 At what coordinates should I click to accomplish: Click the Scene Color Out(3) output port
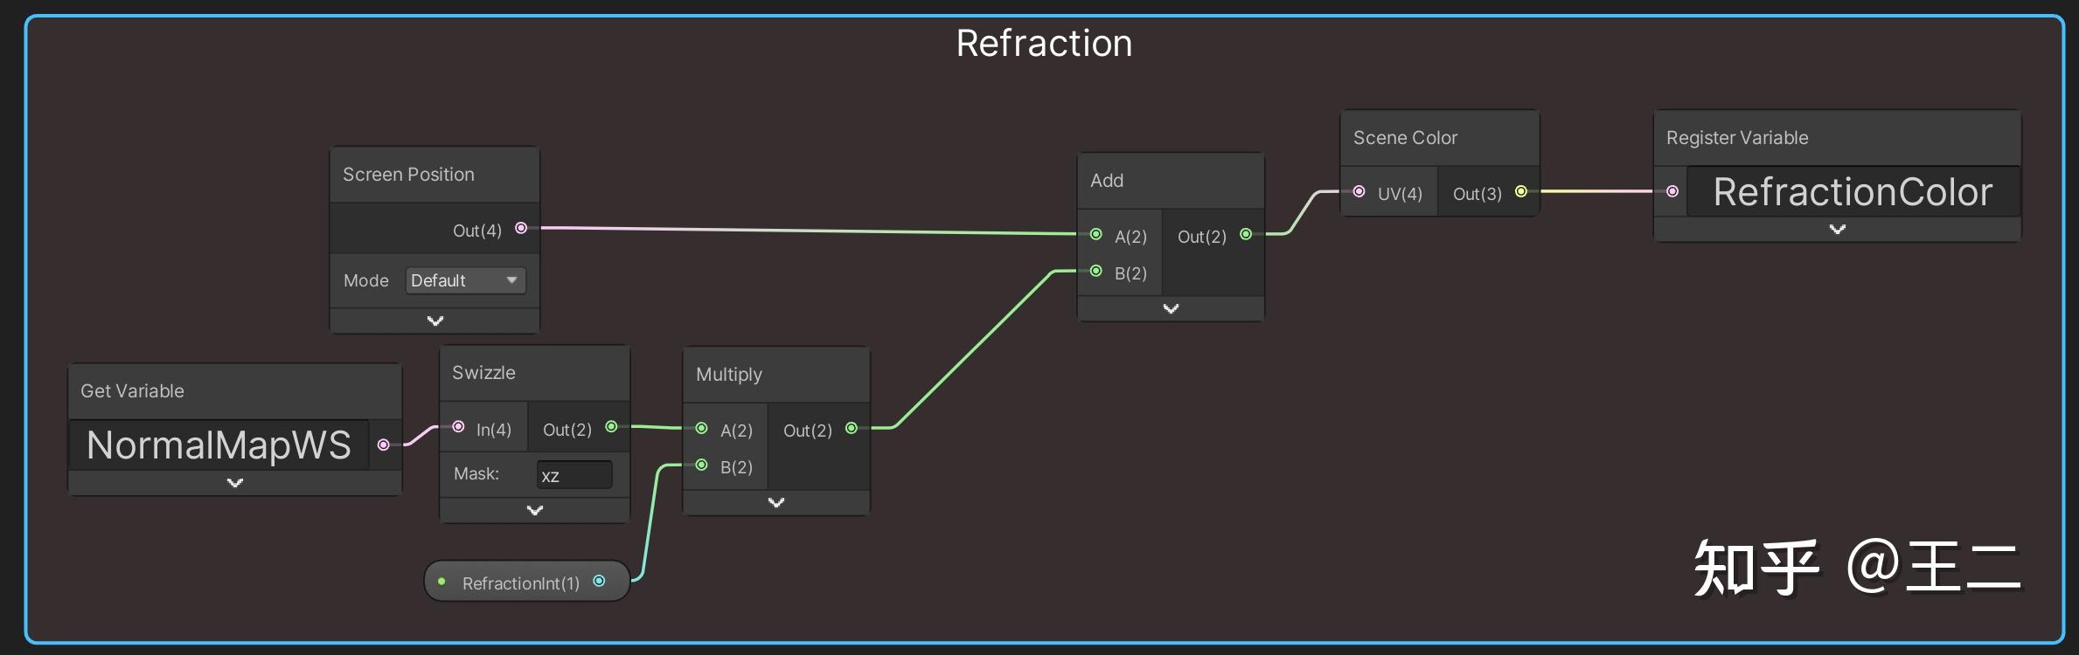coord(1521,191)
